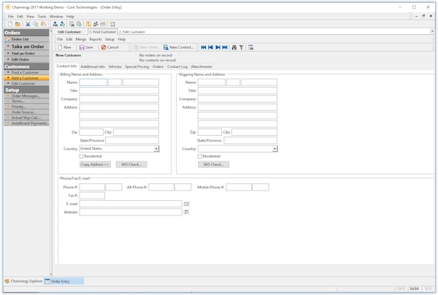The image size is (438, 295).
Task: Create a blank record with the New button
Action: point(64,47)
